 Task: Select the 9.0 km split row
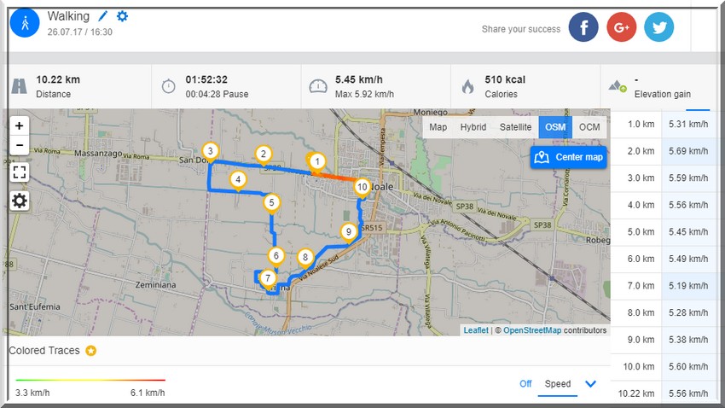click(x=666, y=340)
